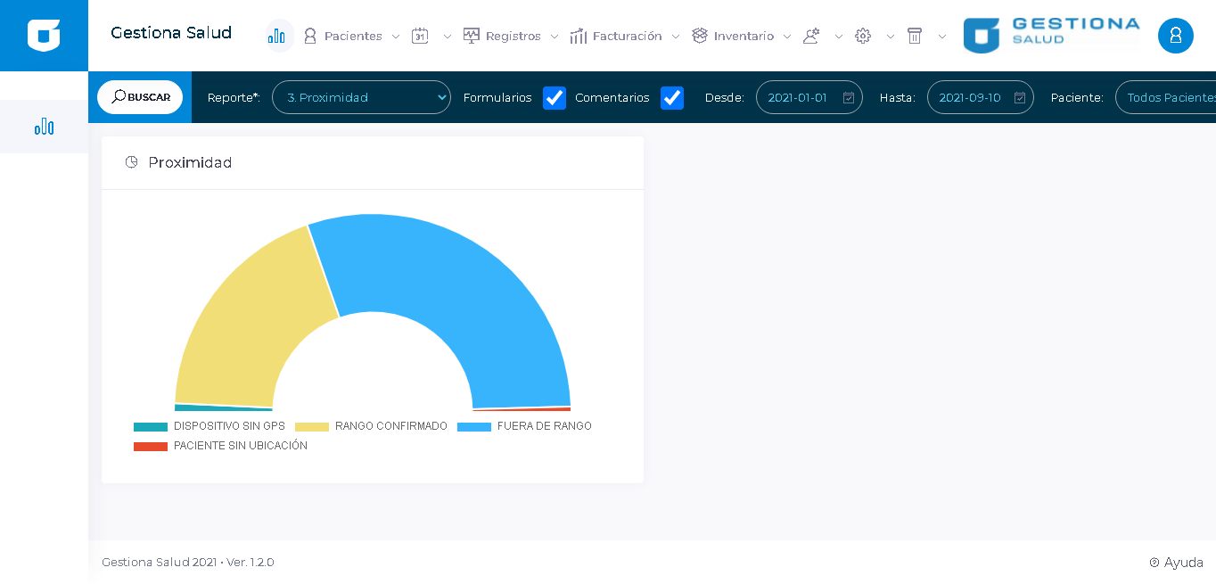Expand the chevron next to the archive icon

[x=941, y=37]
